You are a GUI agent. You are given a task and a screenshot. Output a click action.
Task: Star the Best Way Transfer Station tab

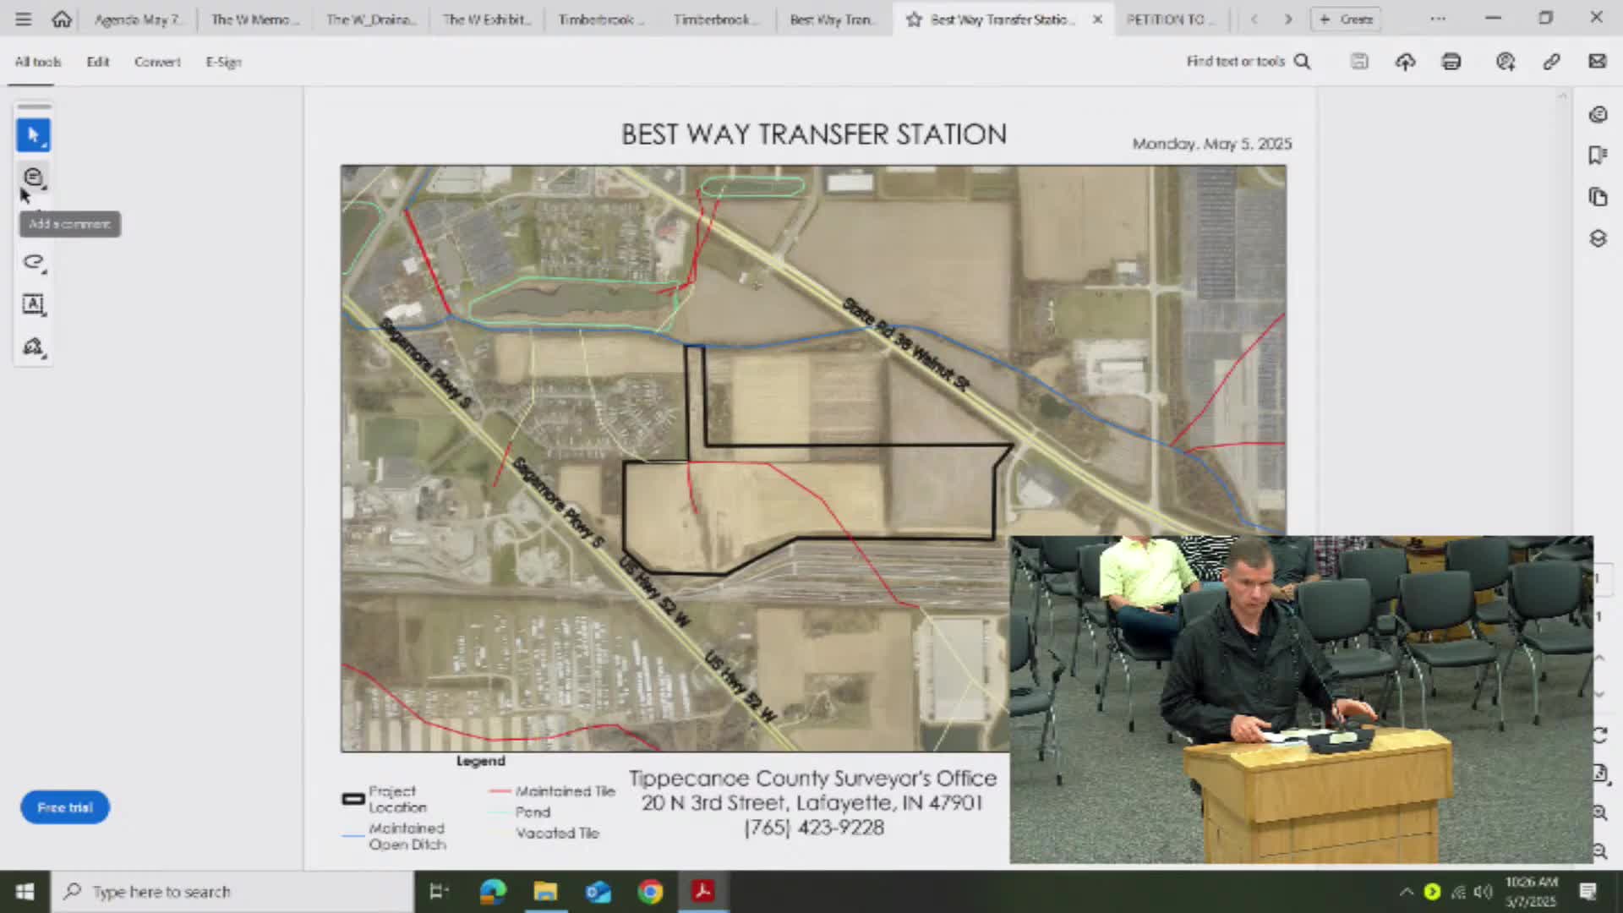coord(914,19)
